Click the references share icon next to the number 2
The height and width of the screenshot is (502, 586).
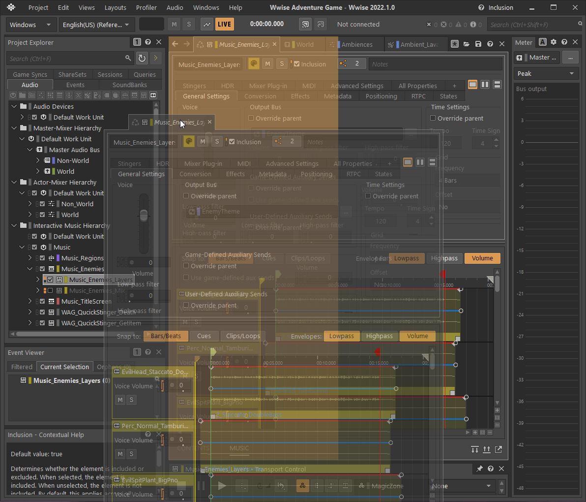point(343,63)
